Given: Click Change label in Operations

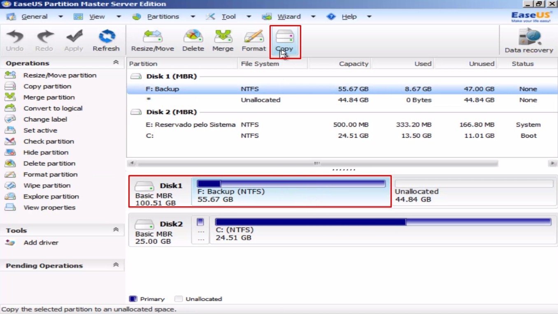Looking at the screenshot, I should 45,120.
